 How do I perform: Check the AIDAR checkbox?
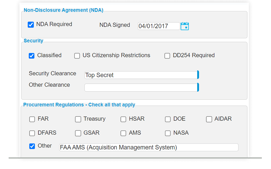click(x=209, y=119)
